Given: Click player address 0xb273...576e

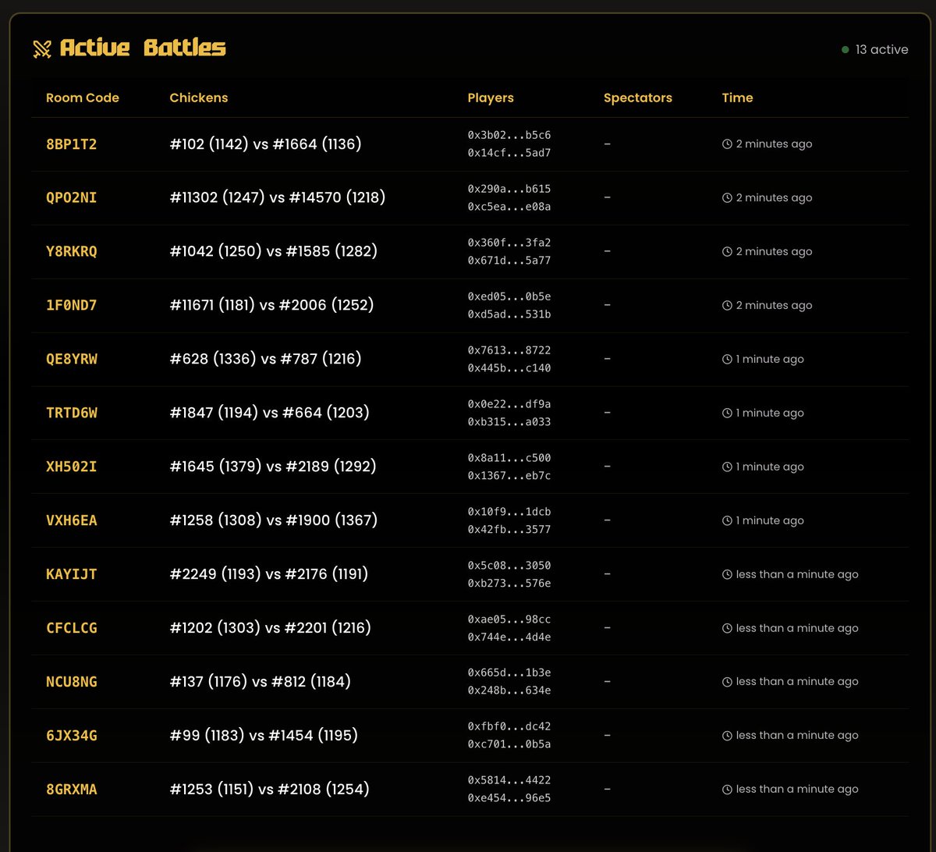Looking at the screenshot, I should 509,584.
